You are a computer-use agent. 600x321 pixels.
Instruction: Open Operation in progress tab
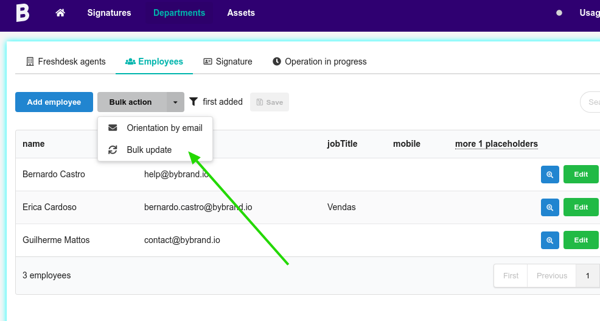pos(319,62)
